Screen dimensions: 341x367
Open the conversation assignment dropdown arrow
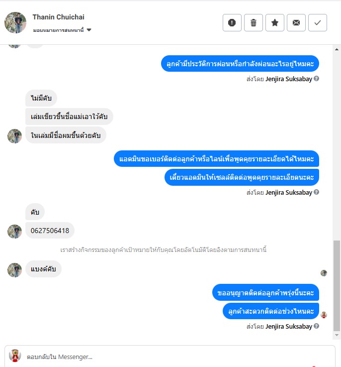click(x=89, y=30)
